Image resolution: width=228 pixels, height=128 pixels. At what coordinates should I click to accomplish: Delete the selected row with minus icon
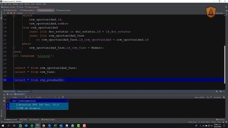[33, 97]
